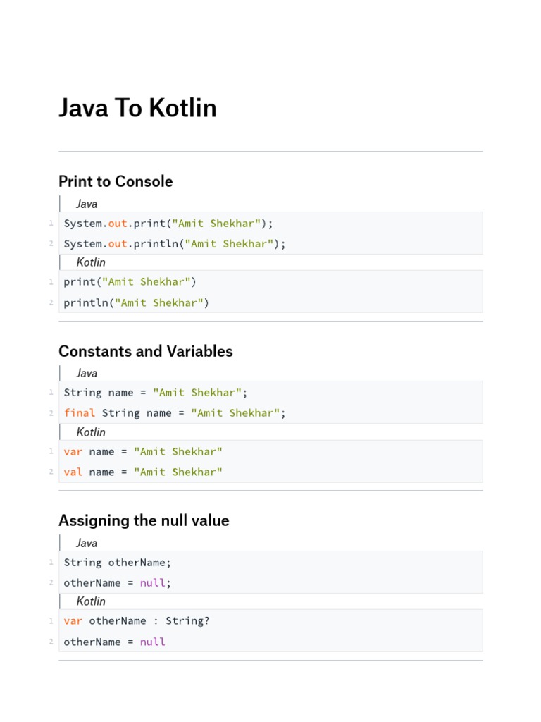Click the "Assigning the null value" heading
541x722 pixels.
(x=144, y=521)
